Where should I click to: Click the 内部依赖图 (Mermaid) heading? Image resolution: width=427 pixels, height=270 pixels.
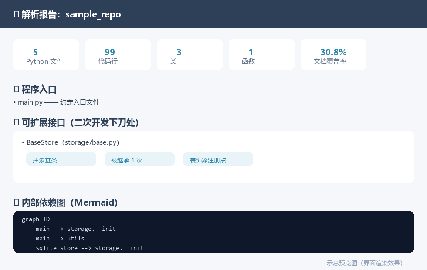[x=66, y=202]
